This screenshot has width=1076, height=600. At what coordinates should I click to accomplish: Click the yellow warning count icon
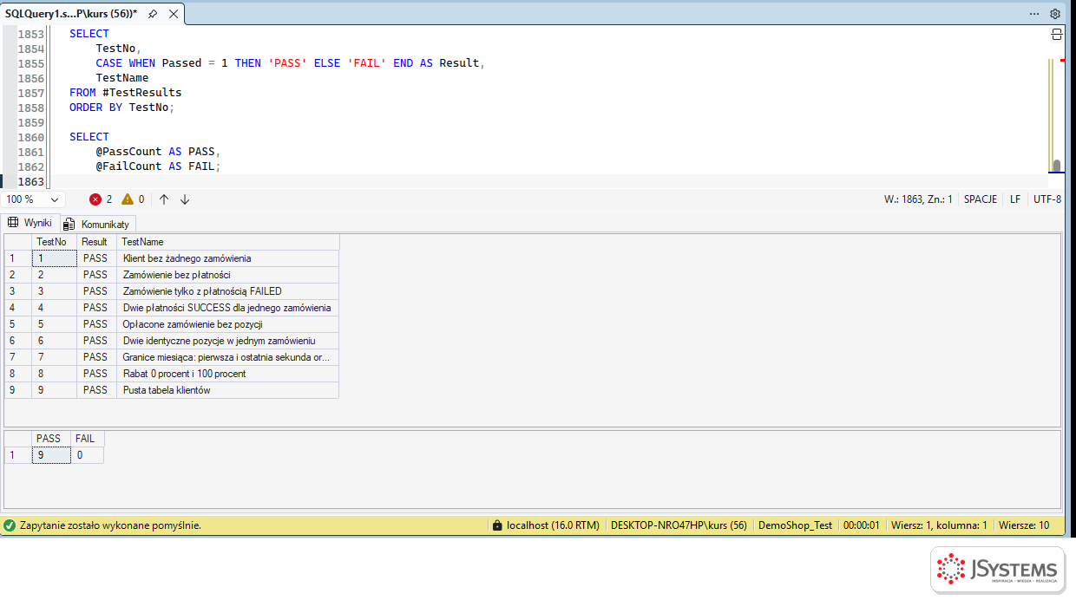[x=128, y=199]
